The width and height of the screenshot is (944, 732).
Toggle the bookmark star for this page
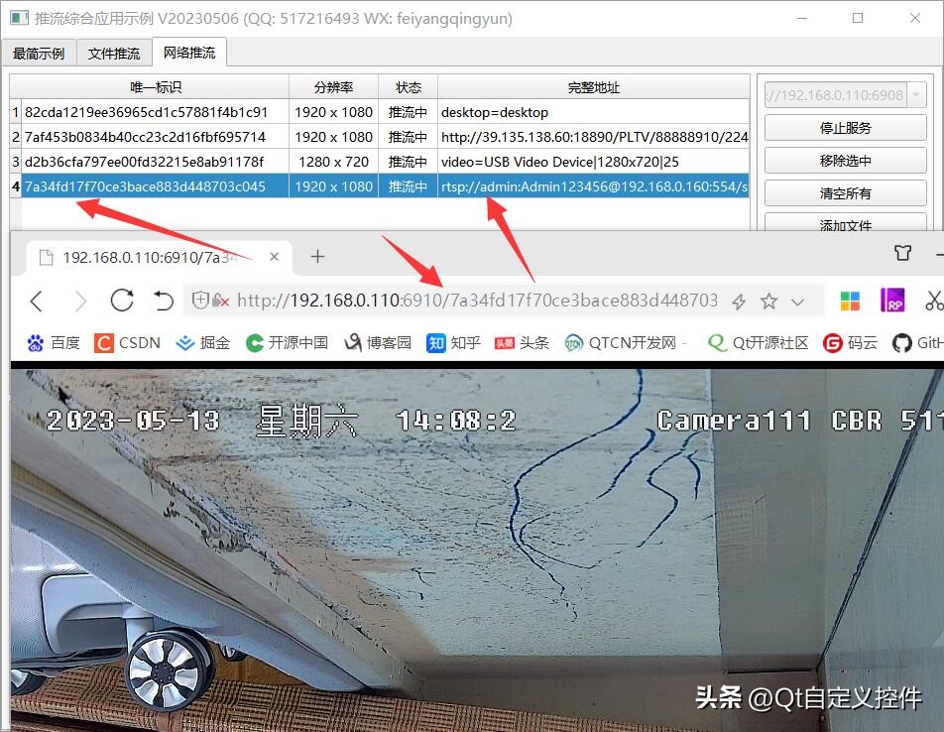pos(768,300)
